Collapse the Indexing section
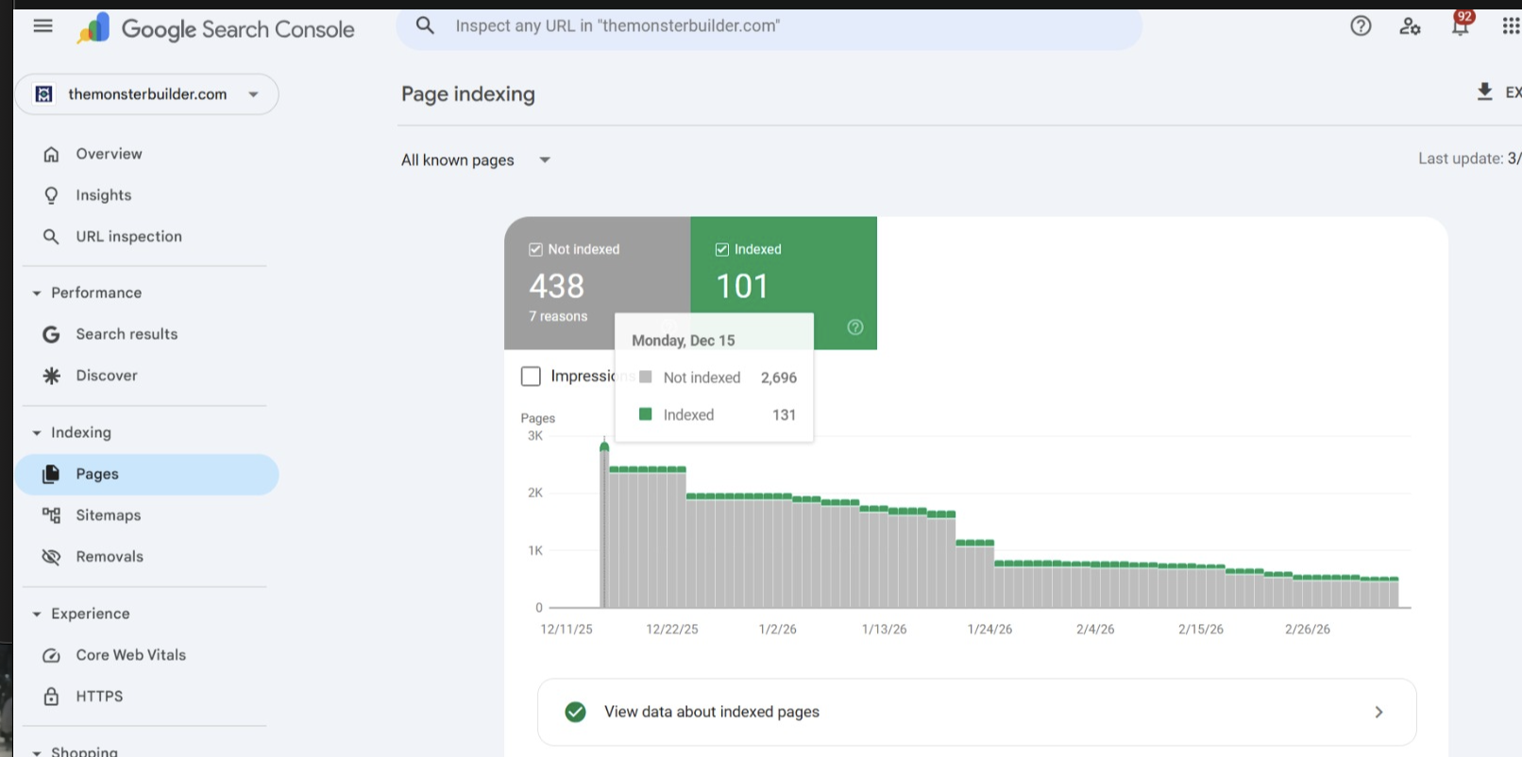Screen dimensions: 1522x757 pyautogui.click(x=37, y=433)
